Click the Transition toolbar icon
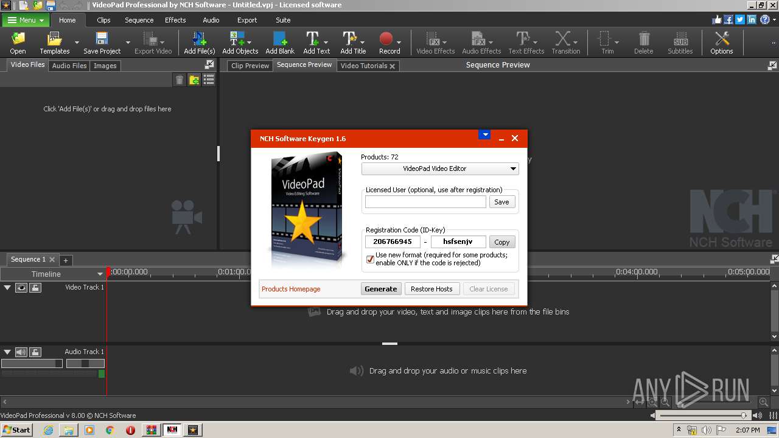 (x=565, y=43)
